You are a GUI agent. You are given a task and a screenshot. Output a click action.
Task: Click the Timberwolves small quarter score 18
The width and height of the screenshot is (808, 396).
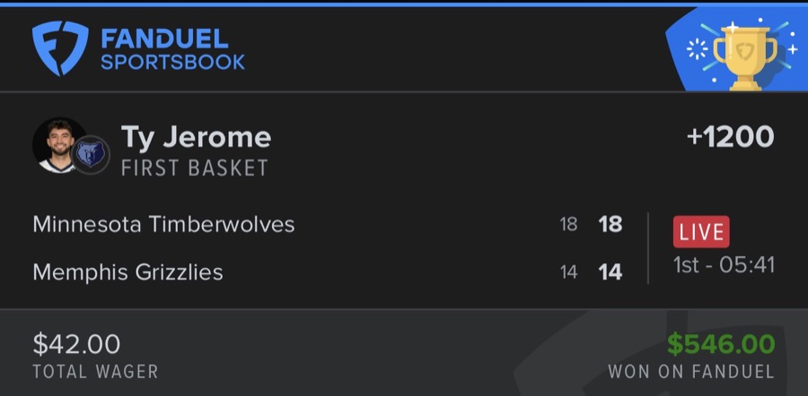click(568, 225)
